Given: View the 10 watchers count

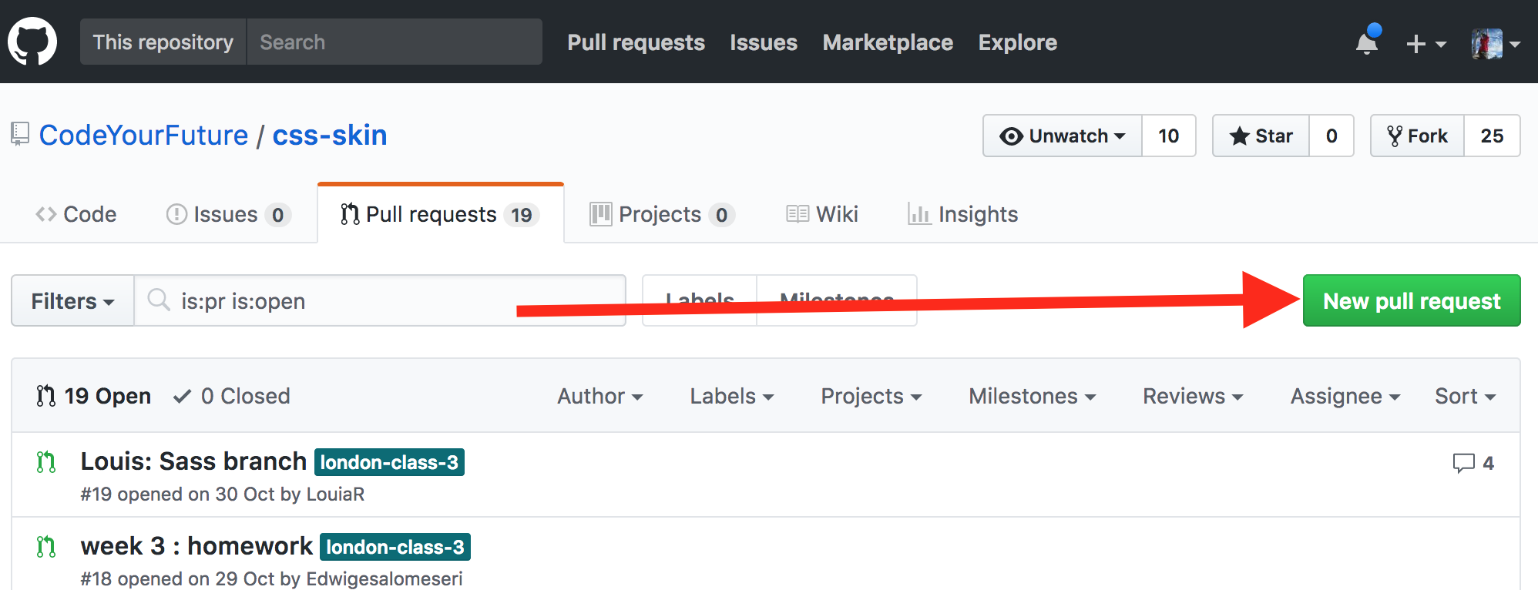Looking at the screenshot, I should pos(1169,136).
